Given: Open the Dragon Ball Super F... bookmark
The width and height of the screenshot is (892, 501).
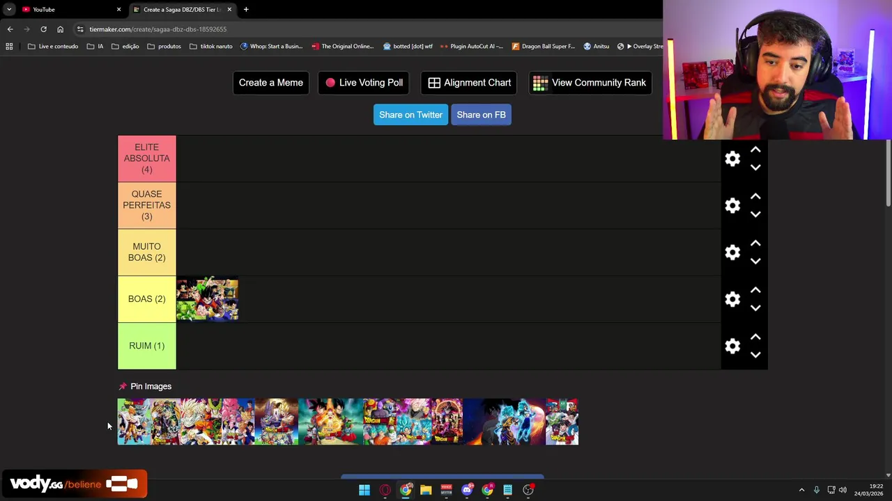Looking at the screenshot, I should pos(544,47).
